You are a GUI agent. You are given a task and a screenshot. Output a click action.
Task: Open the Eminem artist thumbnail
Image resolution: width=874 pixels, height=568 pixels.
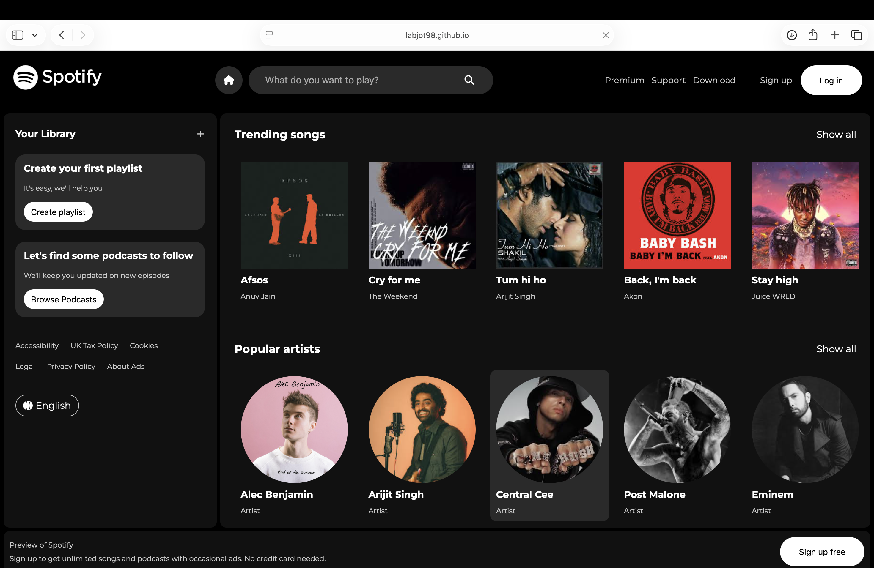tap(805, 430)
